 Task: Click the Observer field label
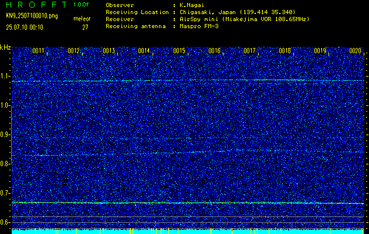[x=120, y=5]
